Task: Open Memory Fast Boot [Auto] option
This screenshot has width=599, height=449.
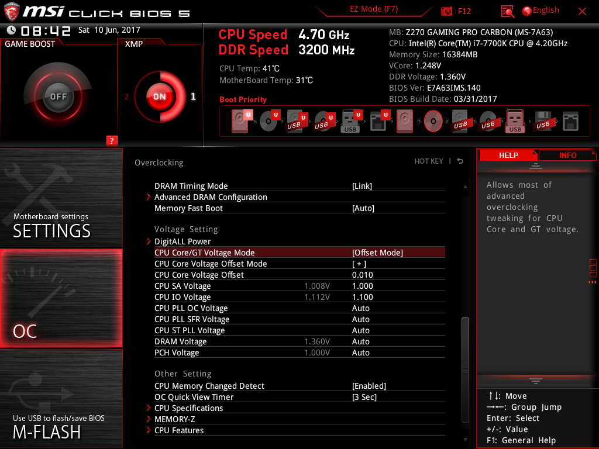Action: point(299,208)
